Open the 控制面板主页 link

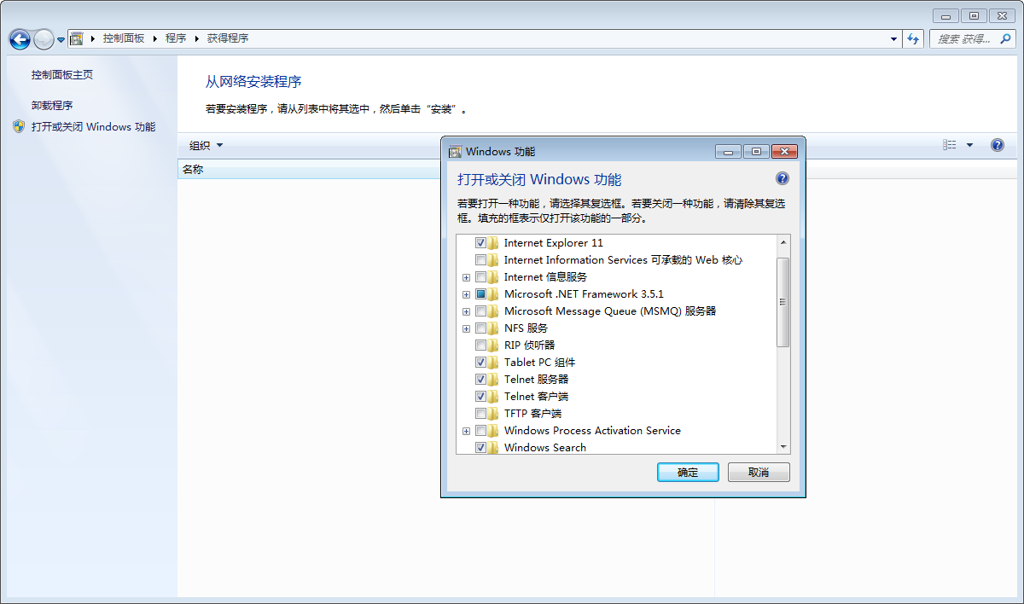tap(62, 75)
